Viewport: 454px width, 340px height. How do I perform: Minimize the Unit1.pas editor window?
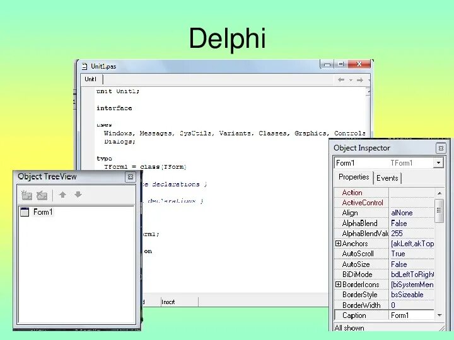[327, 64]
